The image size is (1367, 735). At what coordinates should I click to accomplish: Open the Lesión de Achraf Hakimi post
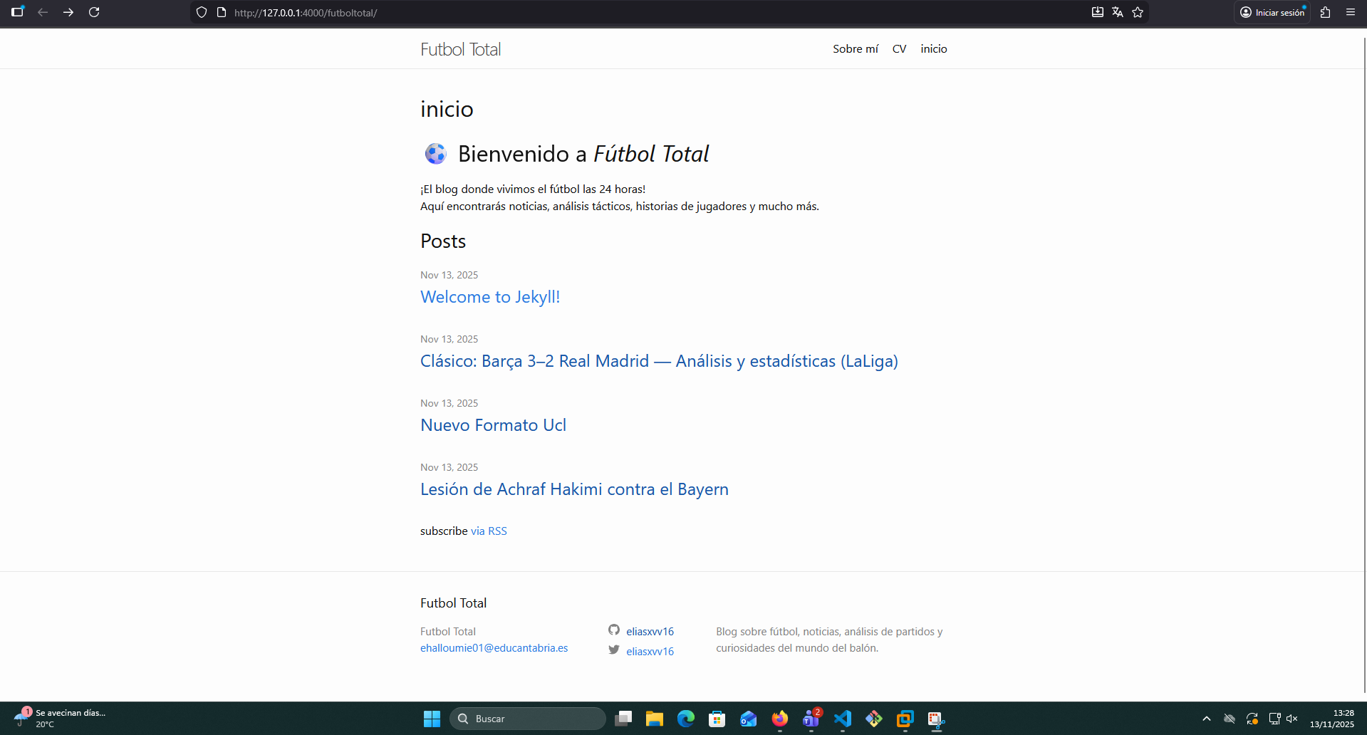click(x=574, y=489)
